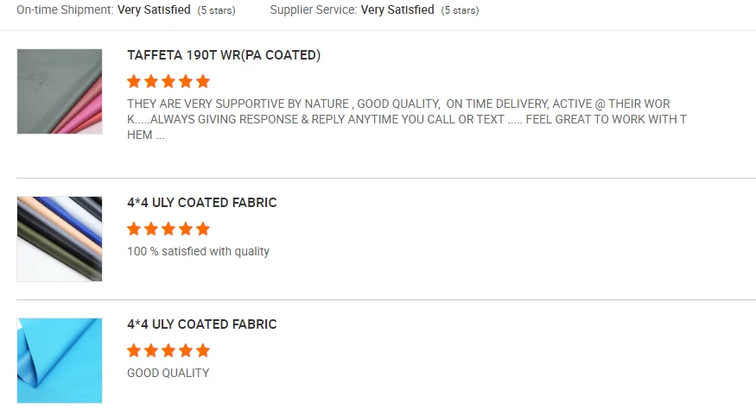Click the '100 % satisfied with quality' review text
This screenshot has width=756, height=409.
click(x=198, y=252)
